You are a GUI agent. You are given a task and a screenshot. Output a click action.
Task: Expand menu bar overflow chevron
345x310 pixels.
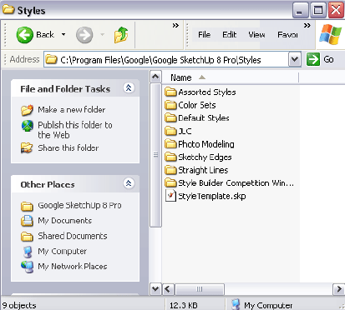307,26
